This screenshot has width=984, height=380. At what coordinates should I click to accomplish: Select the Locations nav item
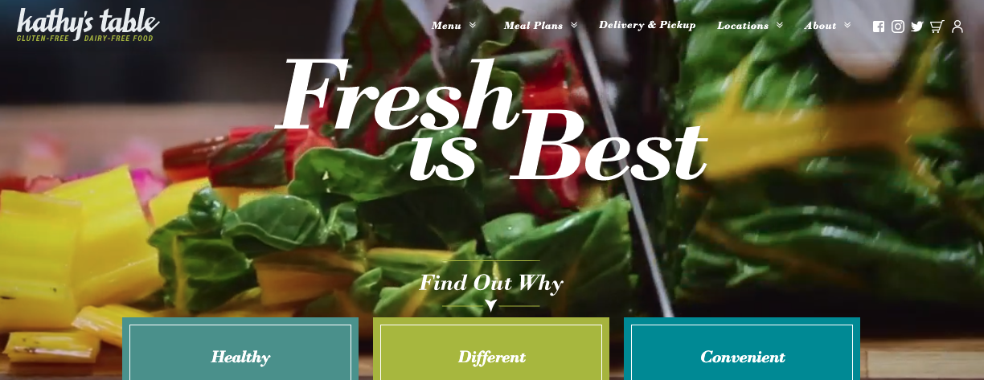pos(743,26)
